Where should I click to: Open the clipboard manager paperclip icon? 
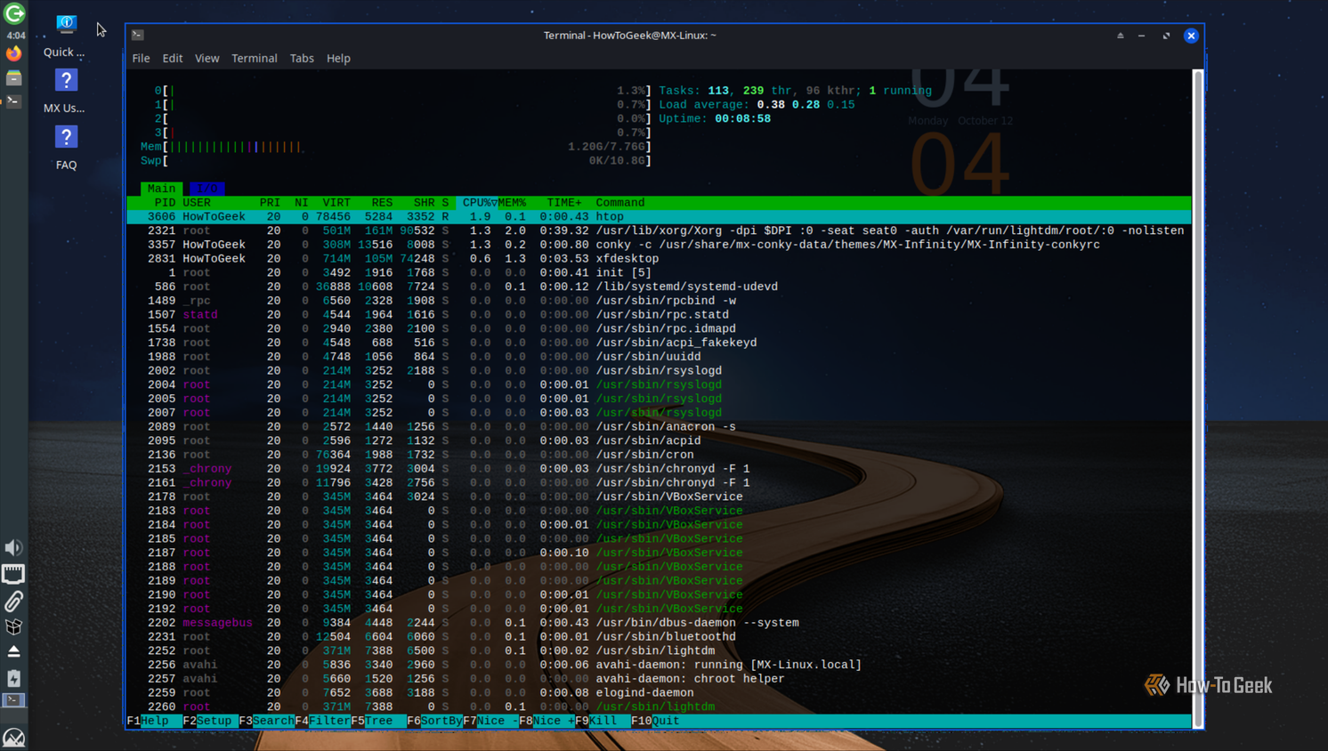tap(13, 602)
